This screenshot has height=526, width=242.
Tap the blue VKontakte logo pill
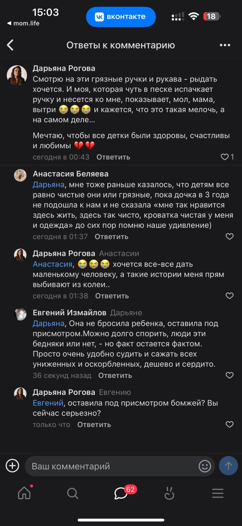tap(121, 17)
